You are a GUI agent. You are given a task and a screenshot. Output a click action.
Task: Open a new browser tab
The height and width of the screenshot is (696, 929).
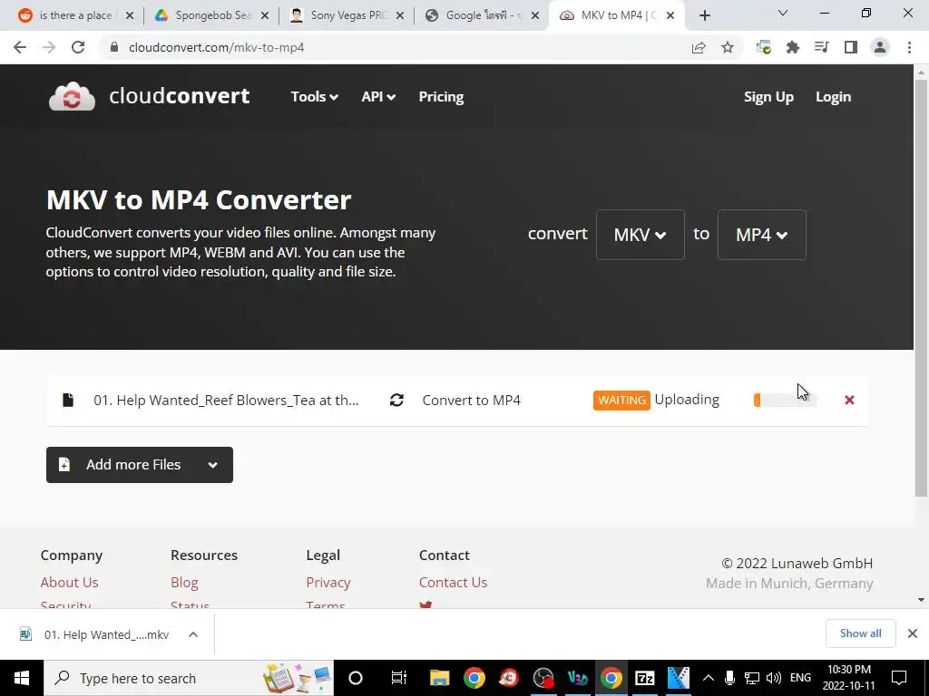tap(704, 15)
